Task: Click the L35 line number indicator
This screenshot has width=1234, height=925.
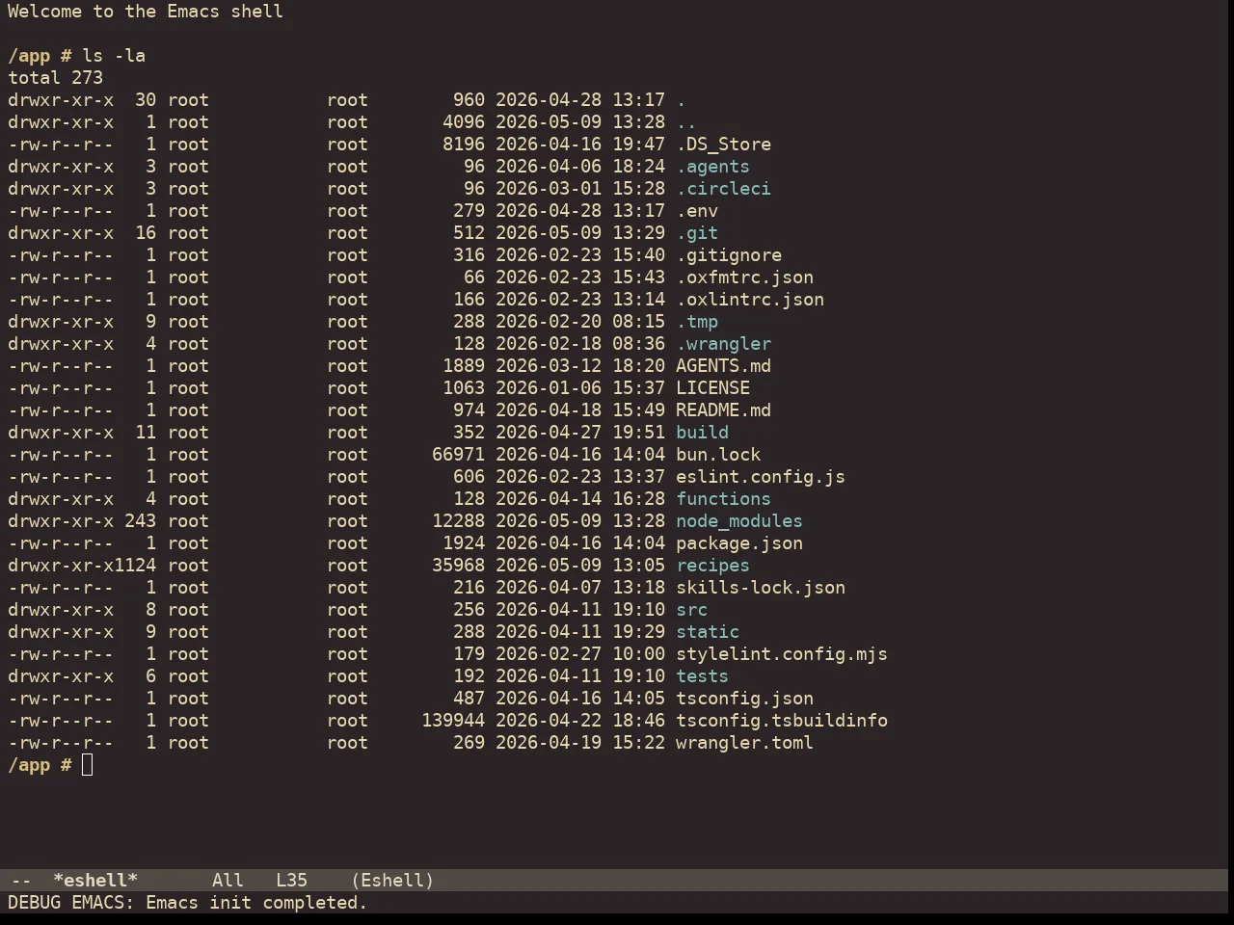Action: 291,881
